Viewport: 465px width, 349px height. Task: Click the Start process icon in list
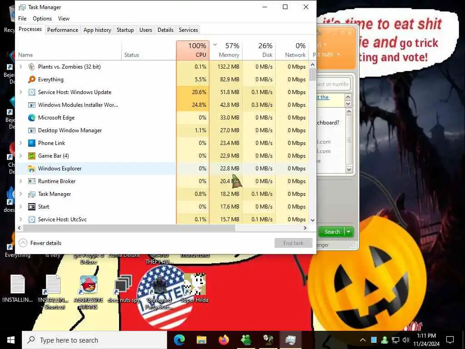(x=31, y=207)
